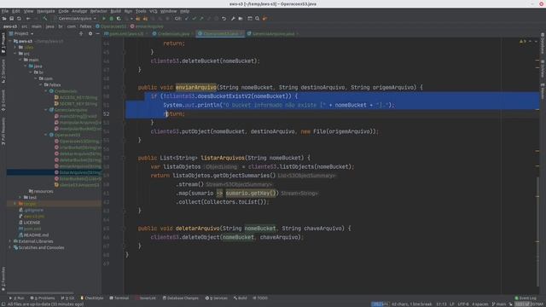Collapse the main folder node
This screenshot has height=307, width=546.
pos(20,60)
